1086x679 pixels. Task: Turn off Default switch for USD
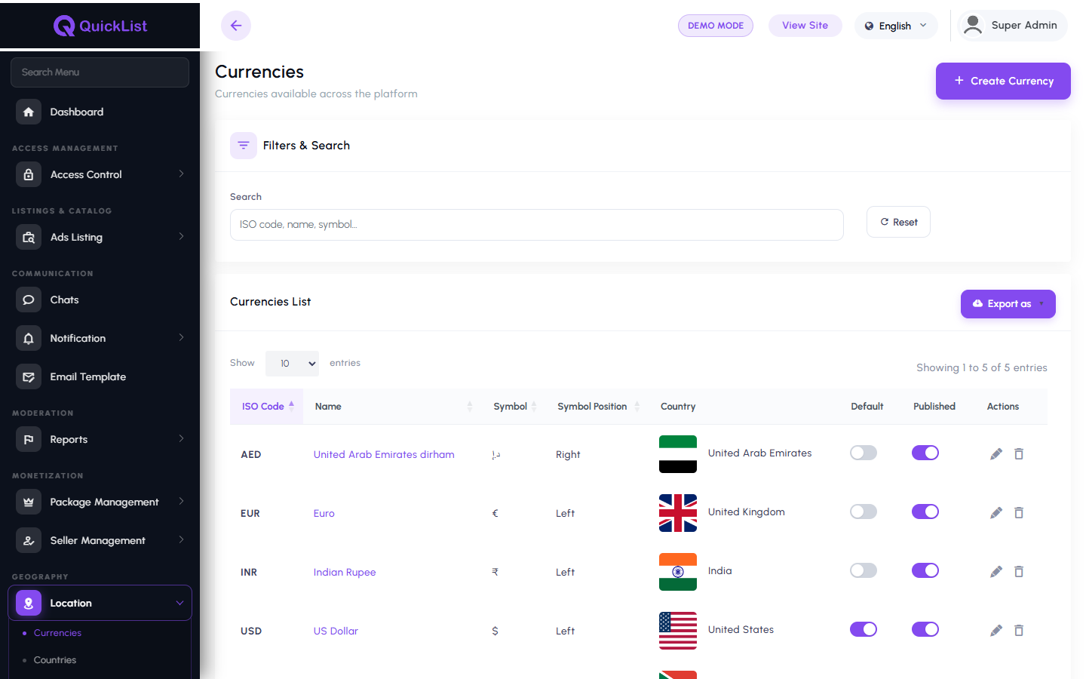[x=864, y=629]
